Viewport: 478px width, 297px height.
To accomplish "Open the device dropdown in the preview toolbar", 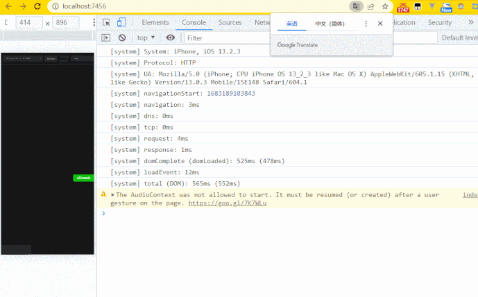I will point(23,58).
